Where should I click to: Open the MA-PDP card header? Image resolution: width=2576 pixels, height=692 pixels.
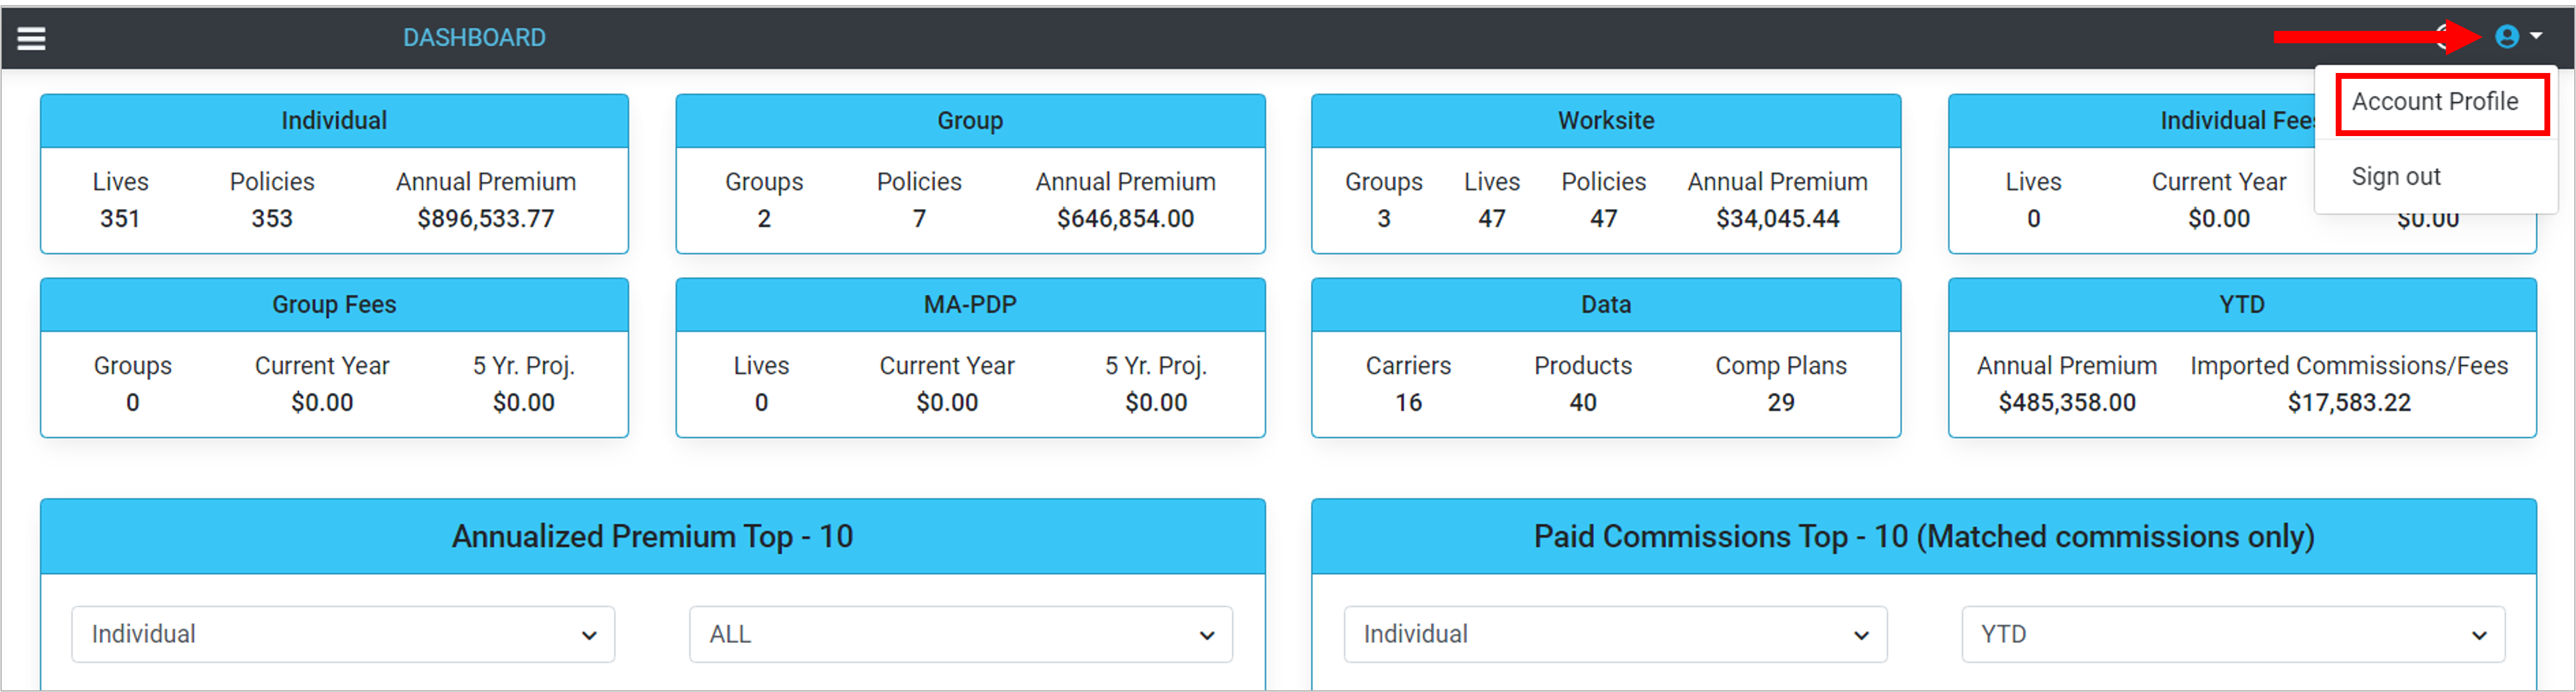point(969,305)
